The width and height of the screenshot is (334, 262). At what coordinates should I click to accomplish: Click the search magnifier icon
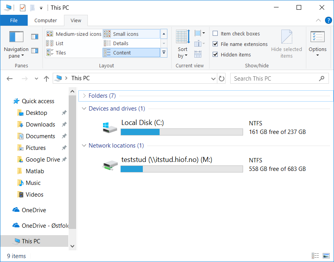(322, 78)
